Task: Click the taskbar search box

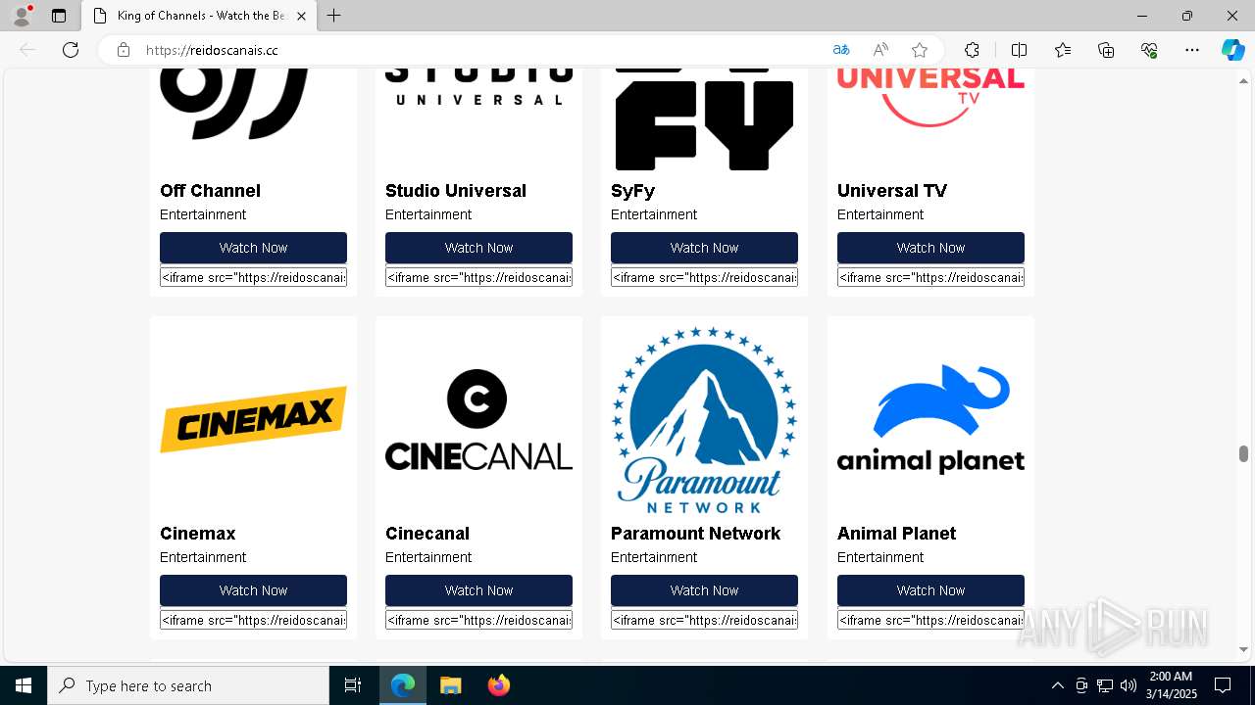Action: [188, 685]
